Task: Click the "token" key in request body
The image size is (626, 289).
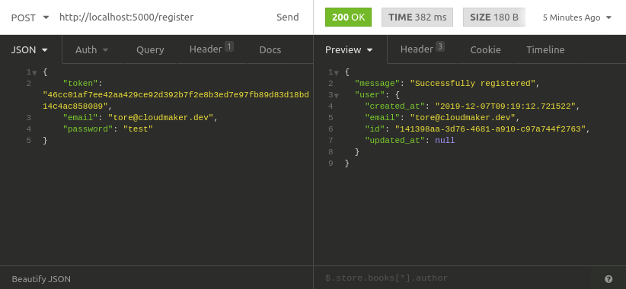Action: [x=81, y=84]
